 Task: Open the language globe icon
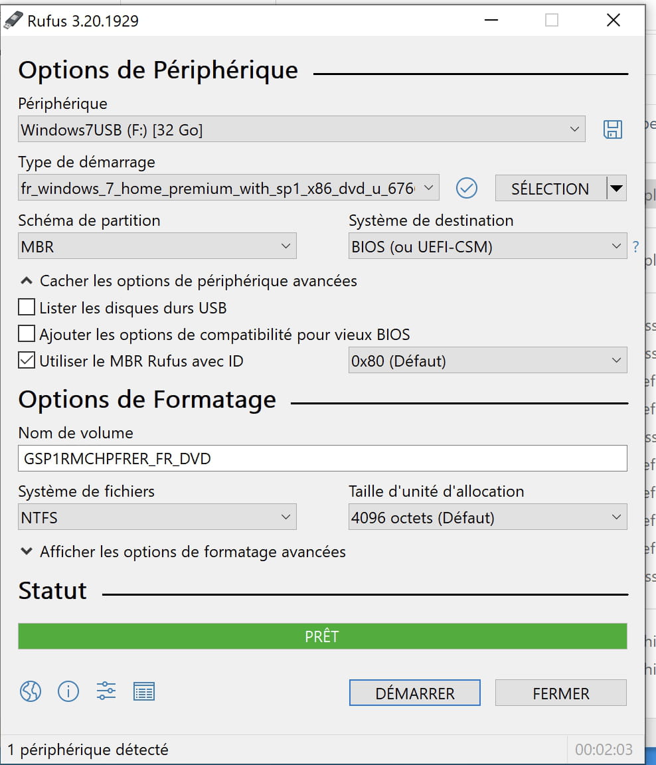coord(31,692)
